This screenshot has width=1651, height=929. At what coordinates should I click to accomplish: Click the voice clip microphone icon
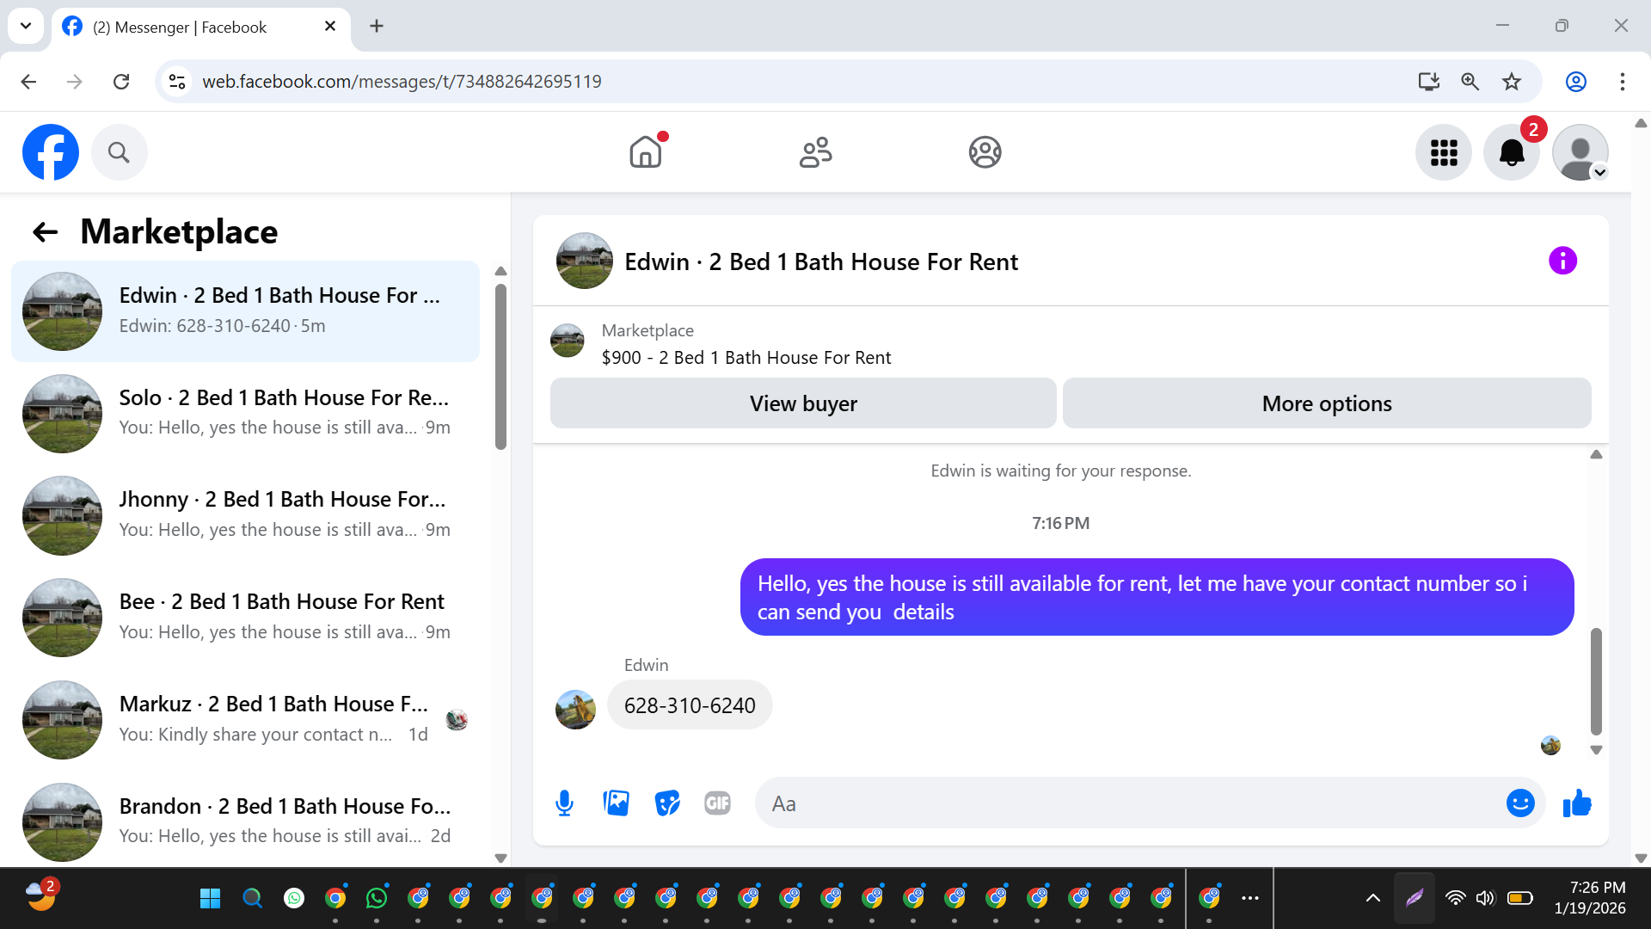(564, 803)
